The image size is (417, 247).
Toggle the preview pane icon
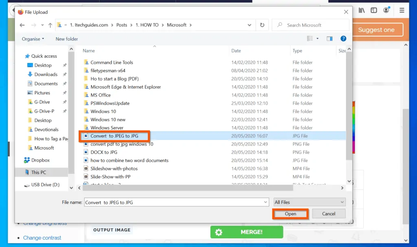[330, 39]
